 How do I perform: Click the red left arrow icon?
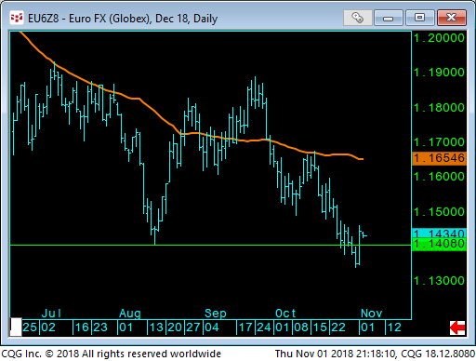pos(457,328)
